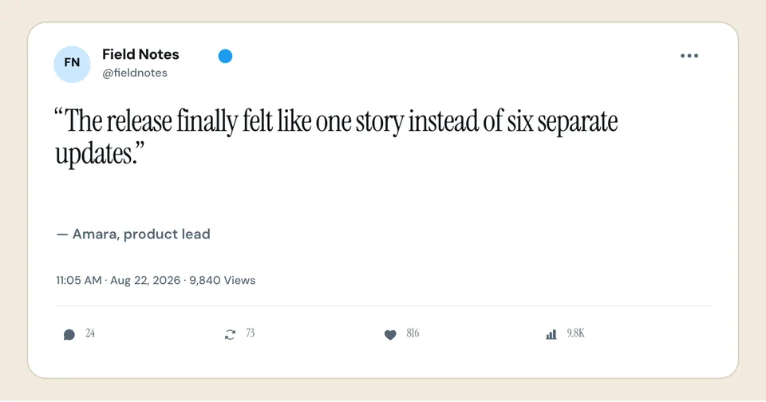This screenshot has width=766, height=402.
Task: Click the 24 replies count
Action: [90, 333]
